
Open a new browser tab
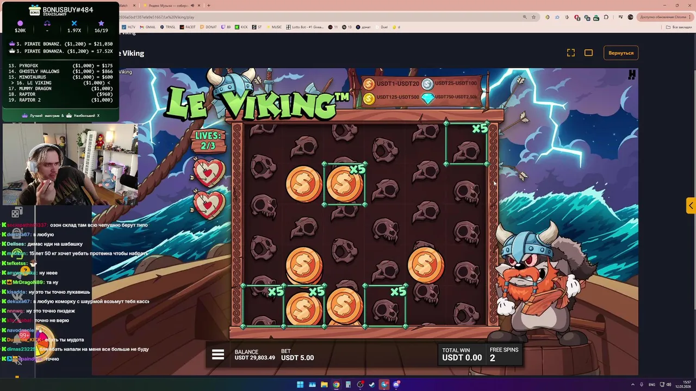(209, 5)
